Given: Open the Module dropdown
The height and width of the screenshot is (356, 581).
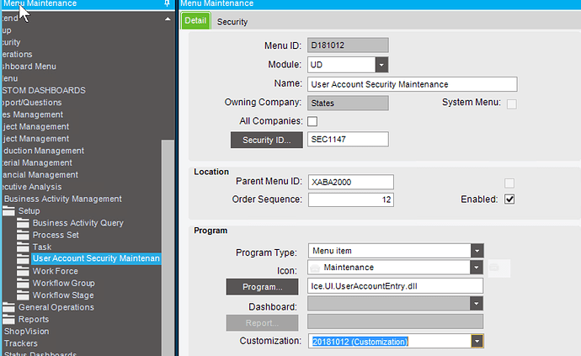Looking at the screenshot, I should coord(381,65).
